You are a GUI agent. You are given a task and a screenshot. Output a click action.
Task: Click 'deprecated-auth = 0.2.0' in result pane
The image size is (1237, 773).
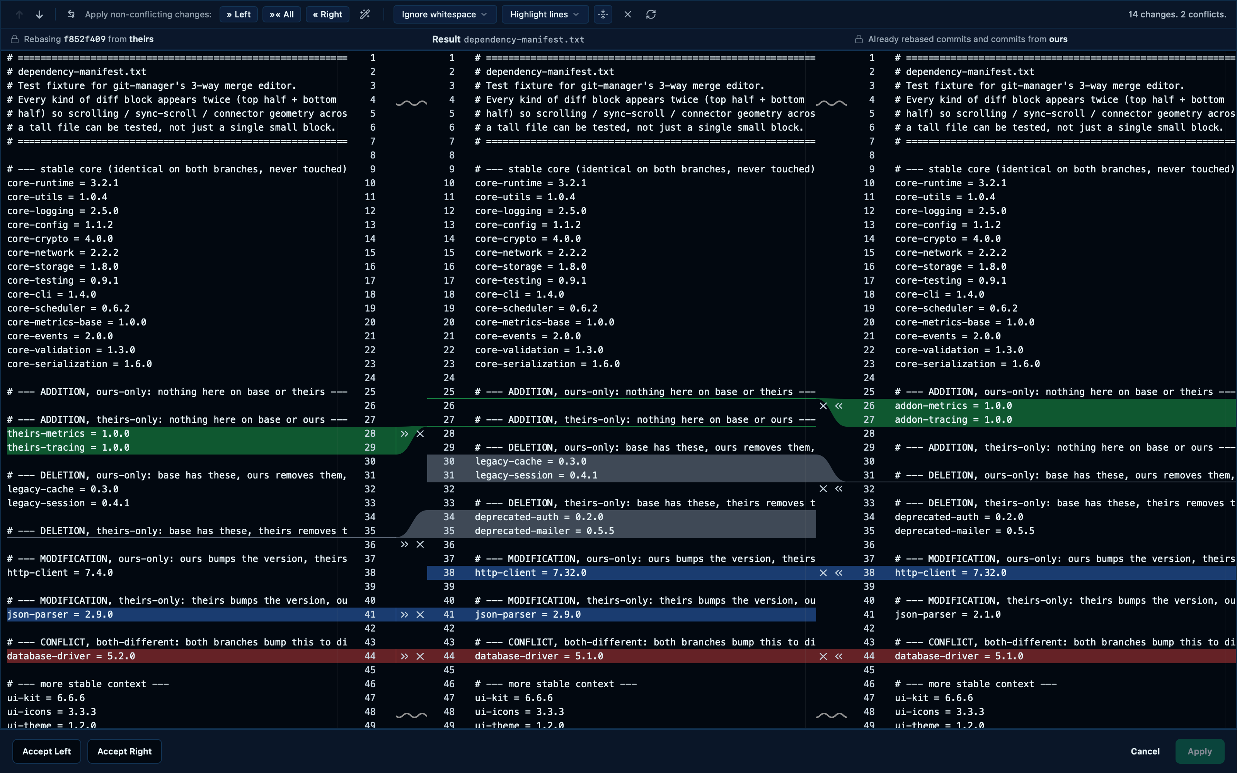click(539, 517)
